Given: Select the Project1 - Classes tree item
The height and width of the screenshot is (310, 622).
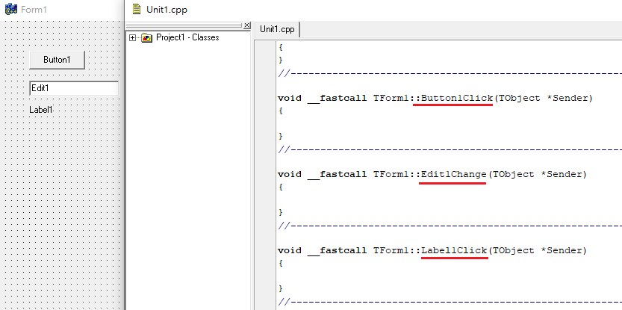Looking at the screenshot, I should (x=187, y=37).
